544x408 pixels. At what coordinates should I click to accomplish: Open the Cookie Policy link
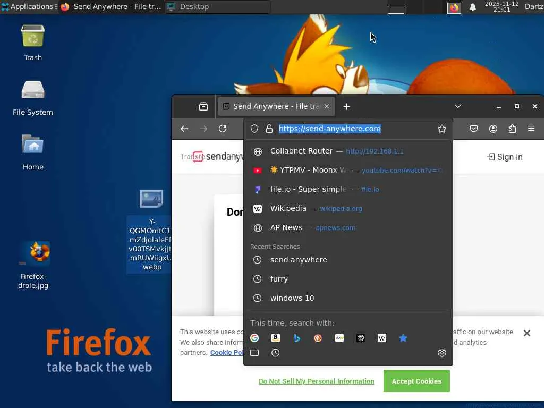point(227,353)
